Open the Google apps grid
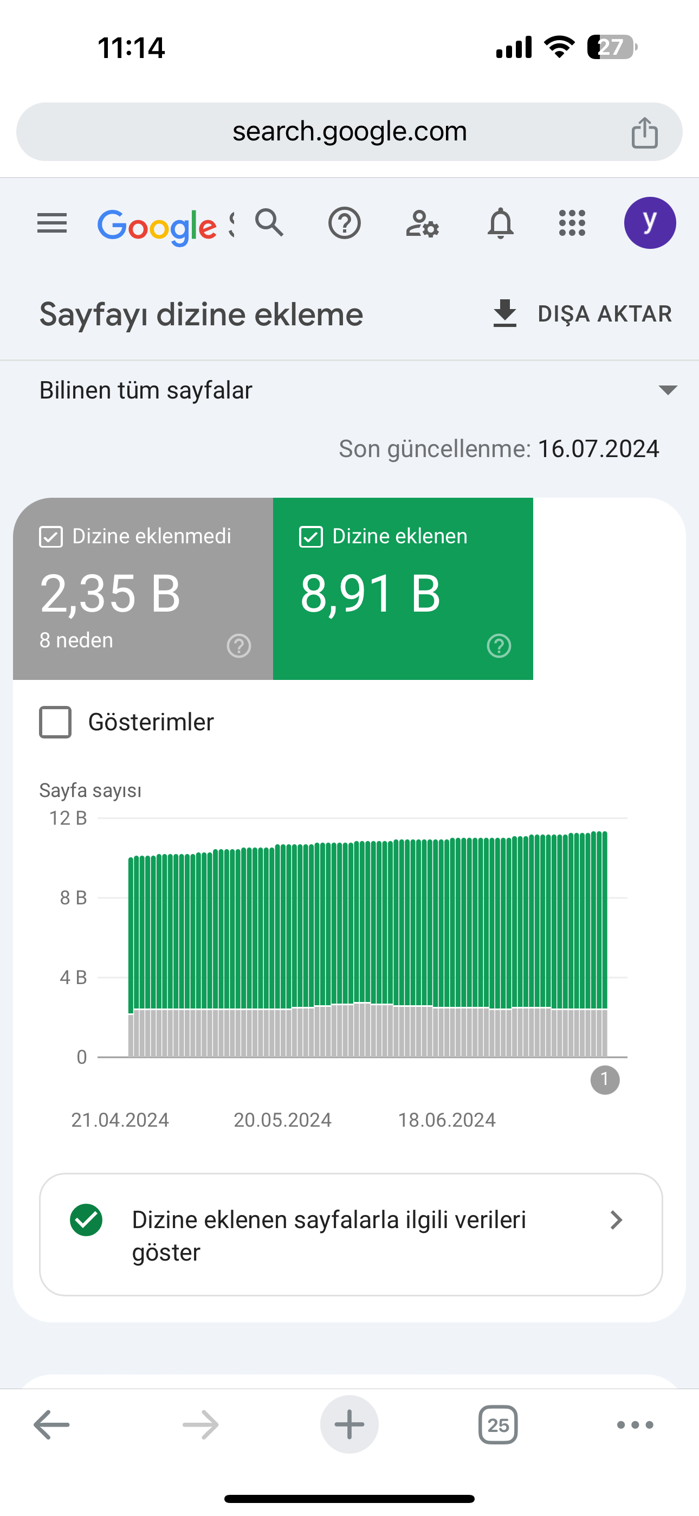 (x=572, y=223)
